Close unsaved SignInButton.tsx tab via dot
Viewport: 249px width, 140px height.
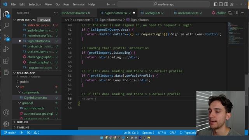point(134,13)
